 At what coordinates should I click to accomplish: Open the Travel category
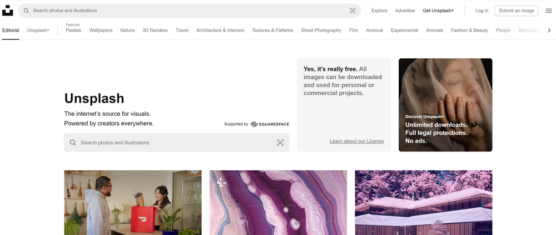[x=182, y=30]
